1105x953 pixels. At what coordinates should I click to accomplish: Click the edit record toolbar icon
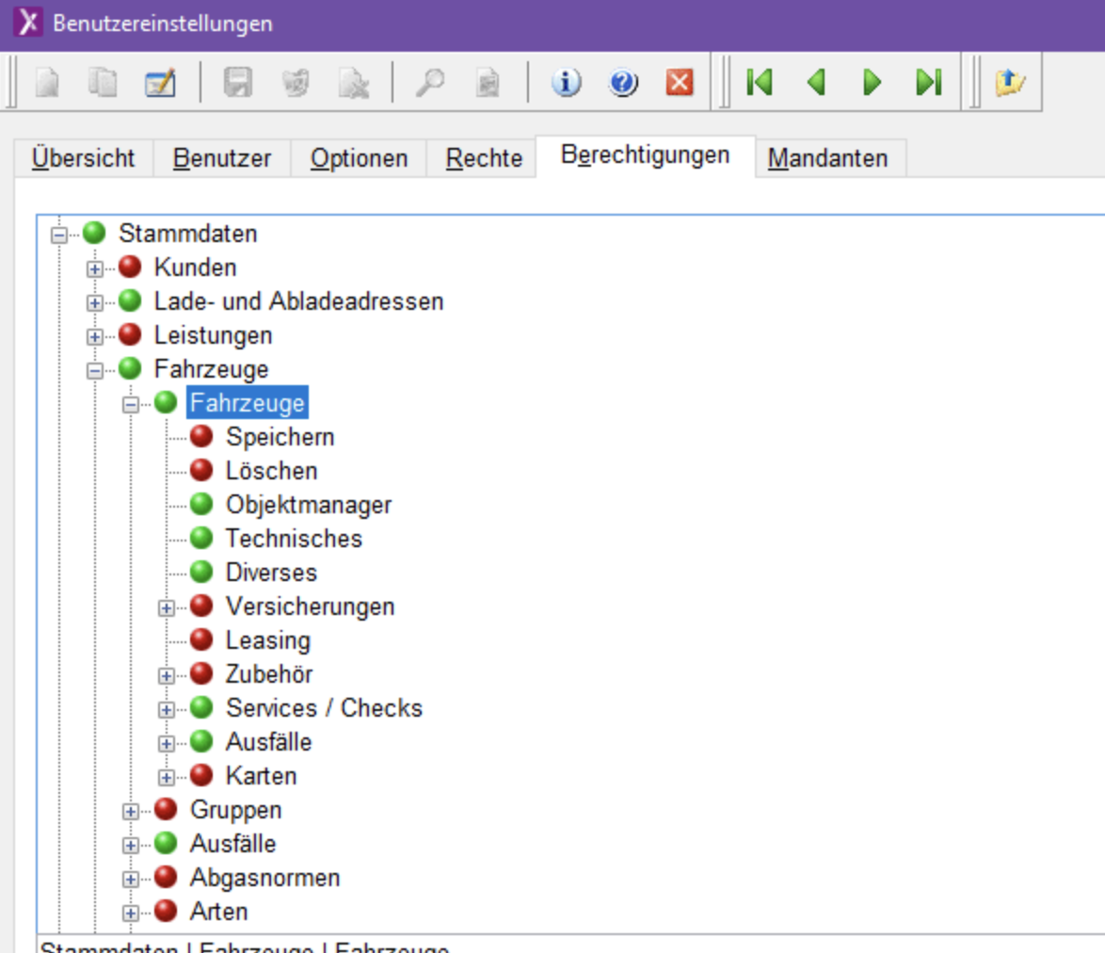(x=159, y=83)
